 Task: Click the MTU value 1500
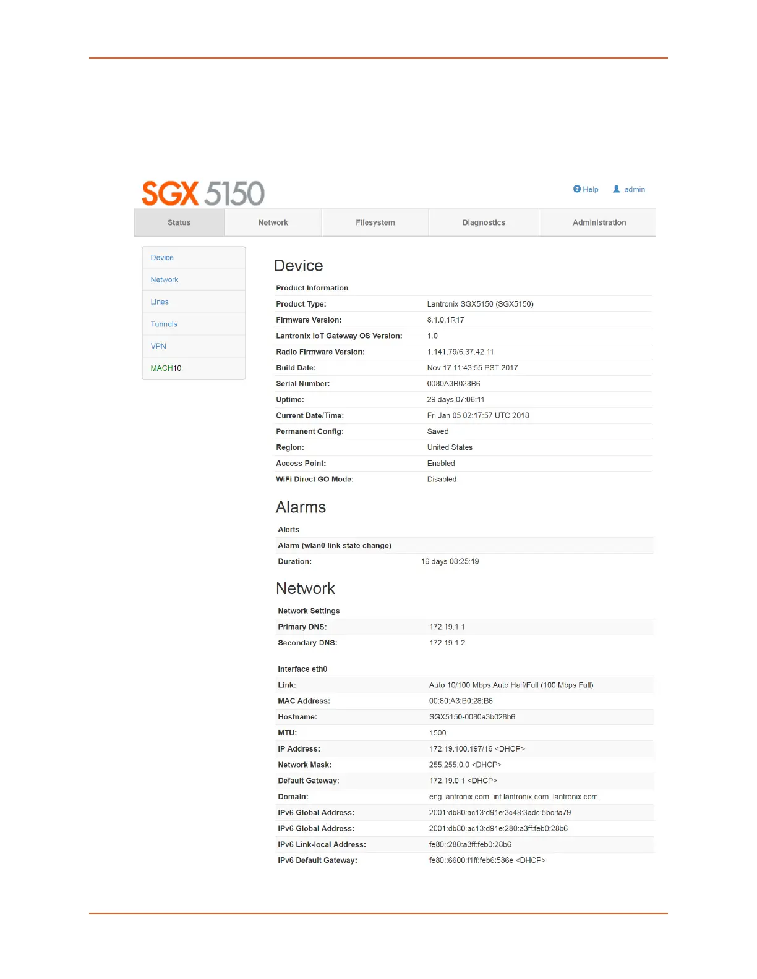coord(437,734)
